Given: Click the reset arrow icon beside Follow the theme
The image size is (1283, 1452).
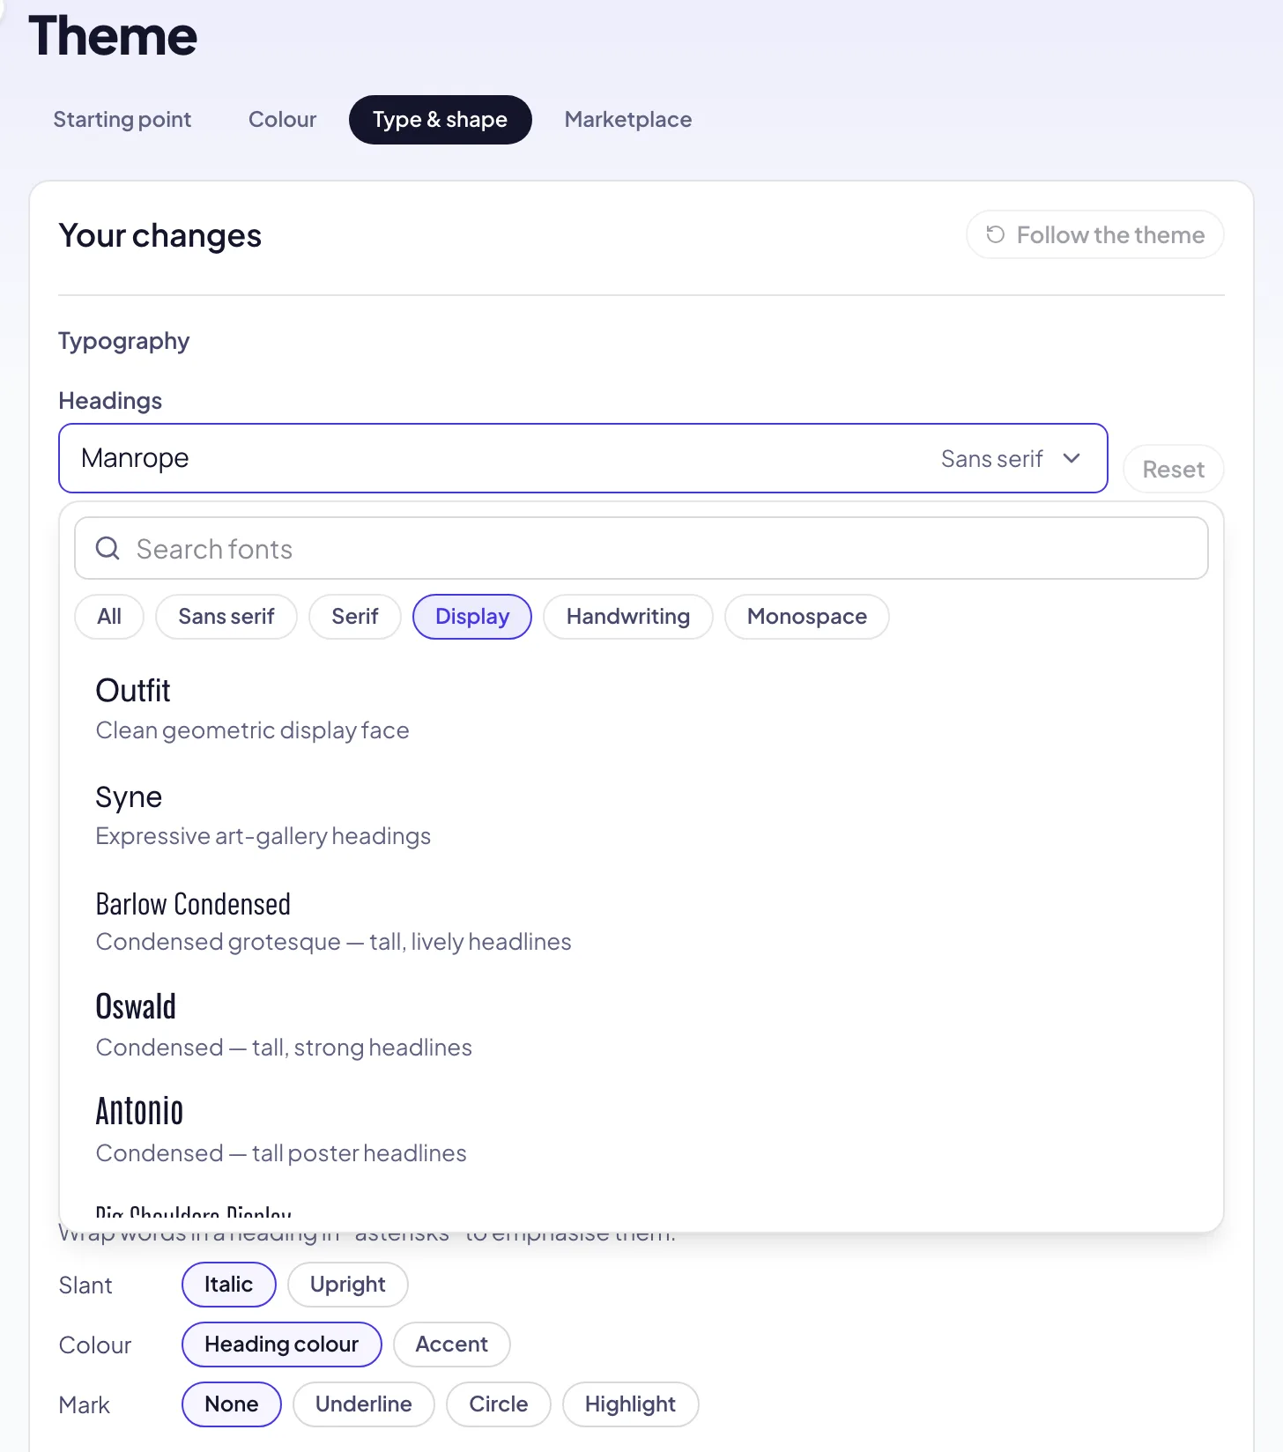Looking at the screenshot, I should [x=995, y=234].
